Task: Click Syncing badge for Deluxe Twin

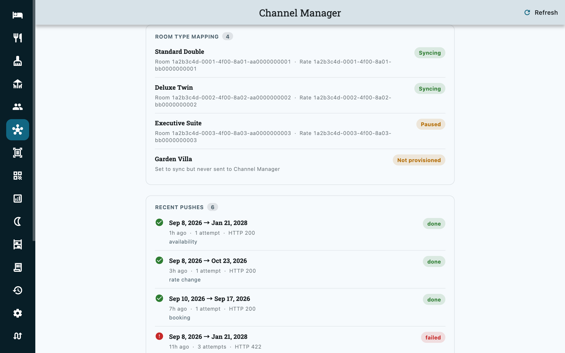Action: tap(430, 89)
